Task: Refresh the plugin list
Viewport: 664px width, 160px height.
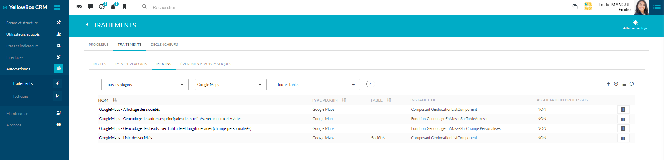Action: pos(631,84)
